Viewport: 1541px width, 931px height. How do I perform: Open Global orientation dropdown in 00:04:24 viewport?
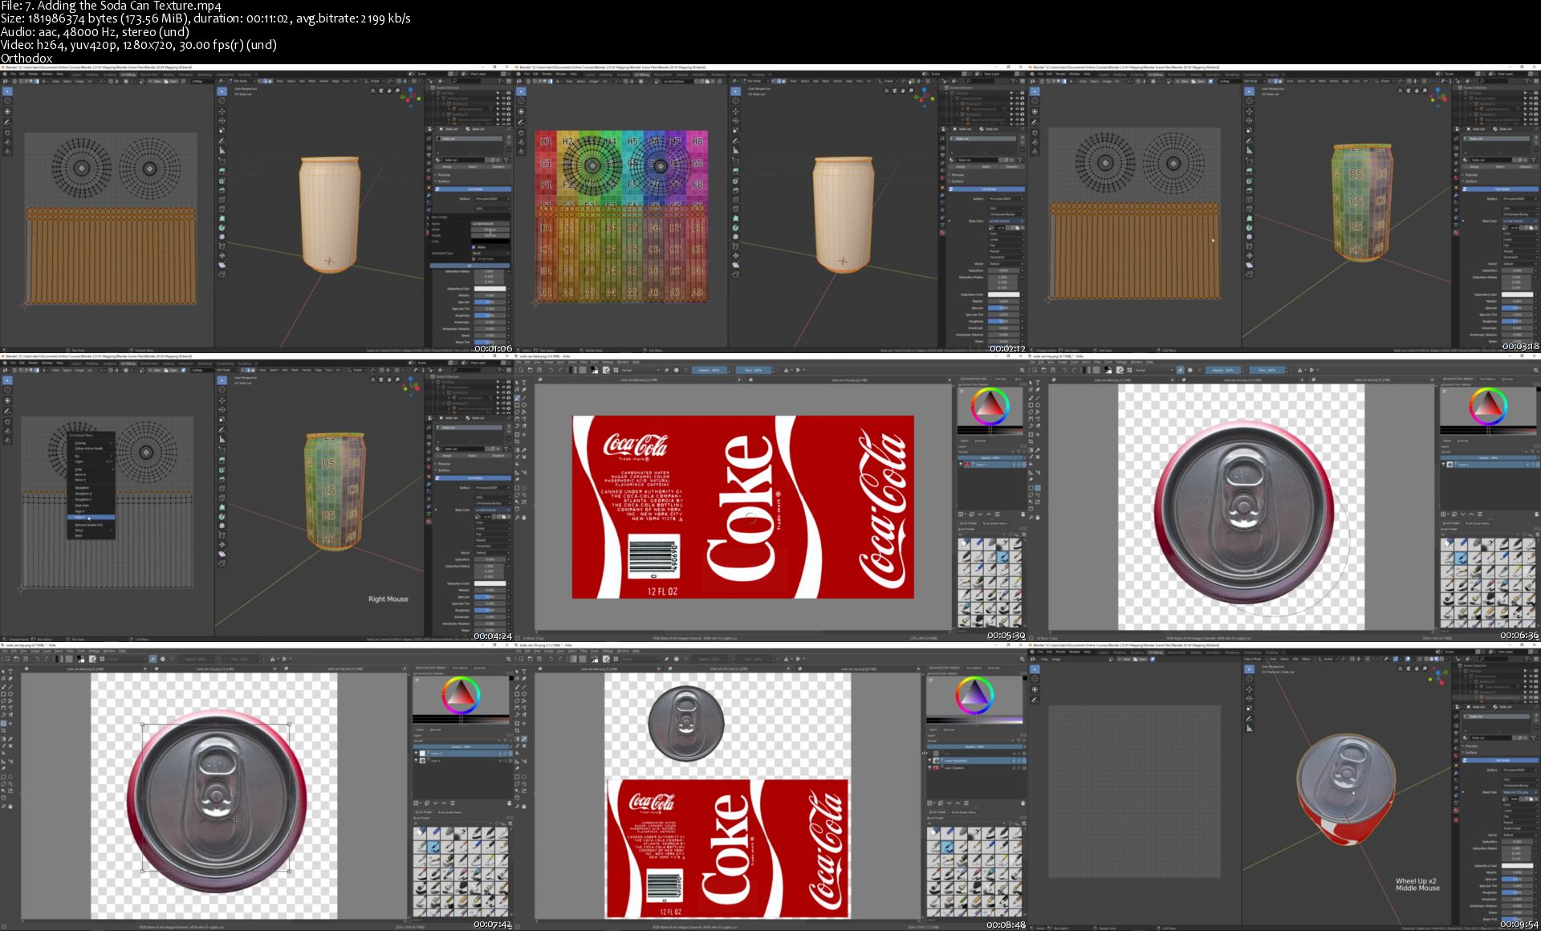click(x=358, y=370)
